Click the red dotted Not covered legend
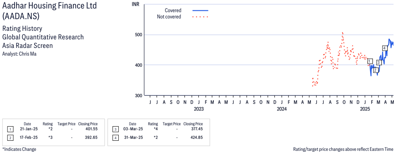The image size is (398, 152). [x=200, y=17]
